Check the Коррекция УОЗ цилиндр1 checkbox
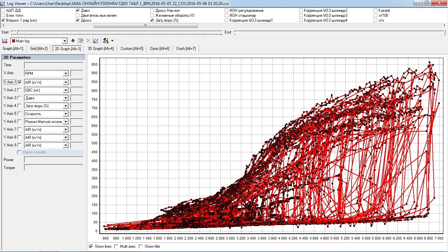The image size is (448, 252). (x=227, y=20)
